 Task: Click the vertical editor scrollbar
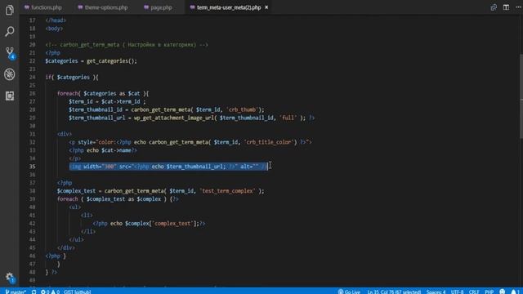pyautogui.click(x=521, y=96)
